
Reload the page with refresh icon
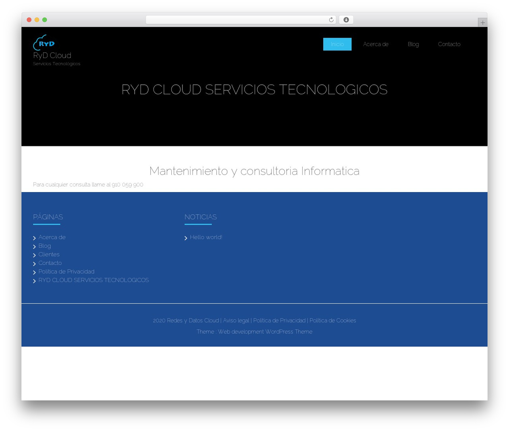click(331, 20)
